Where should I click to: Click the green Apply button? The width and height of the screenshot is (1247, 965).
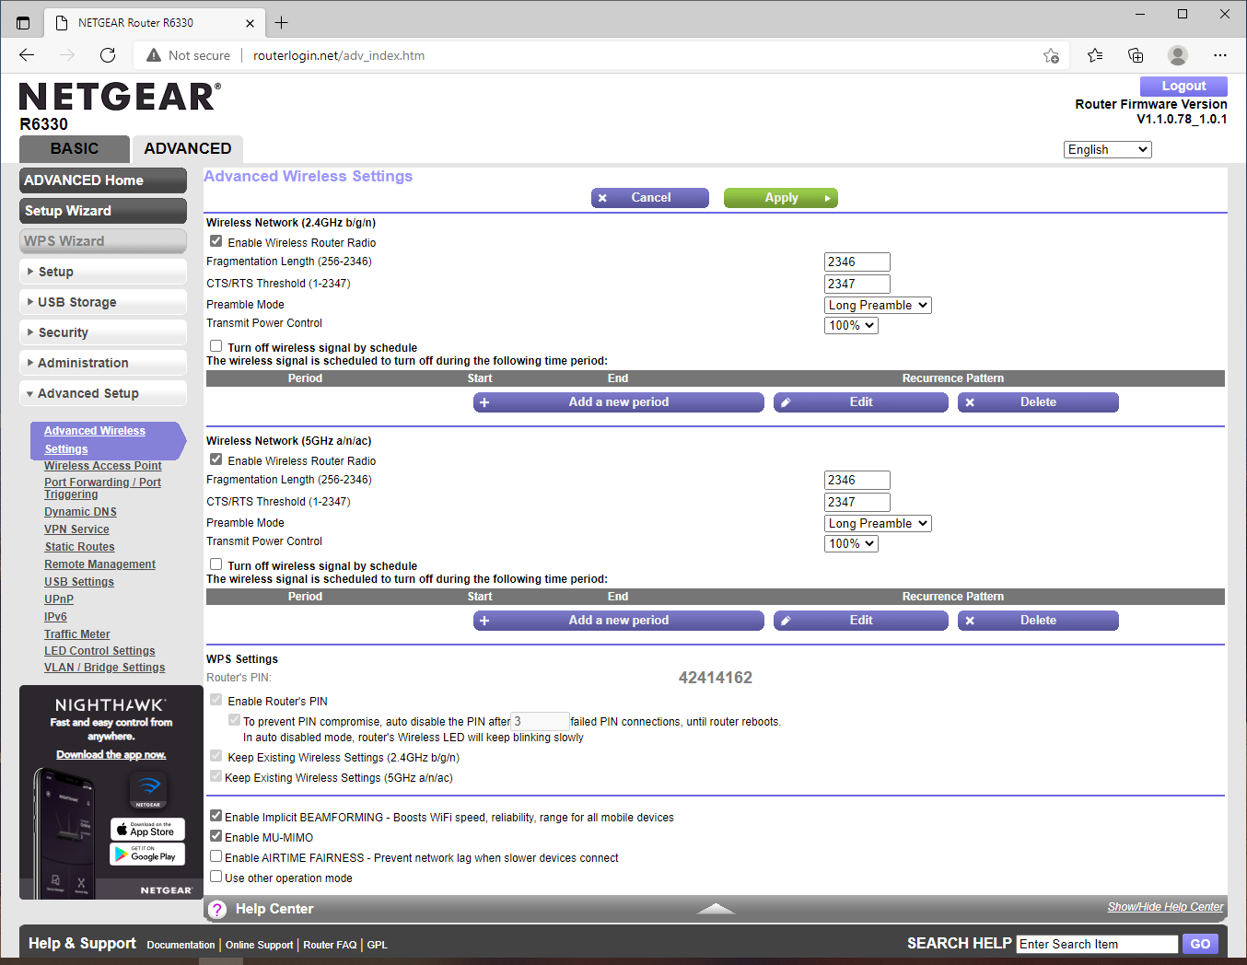click(781, 198)
